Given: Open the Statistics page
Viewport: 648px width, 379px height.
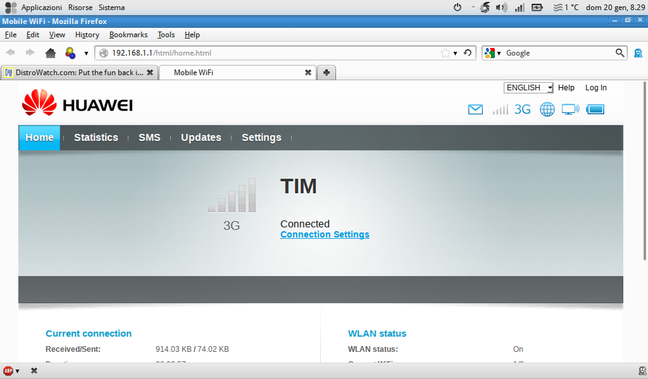Looking at the screenshot, I should (x=96, y=137).
